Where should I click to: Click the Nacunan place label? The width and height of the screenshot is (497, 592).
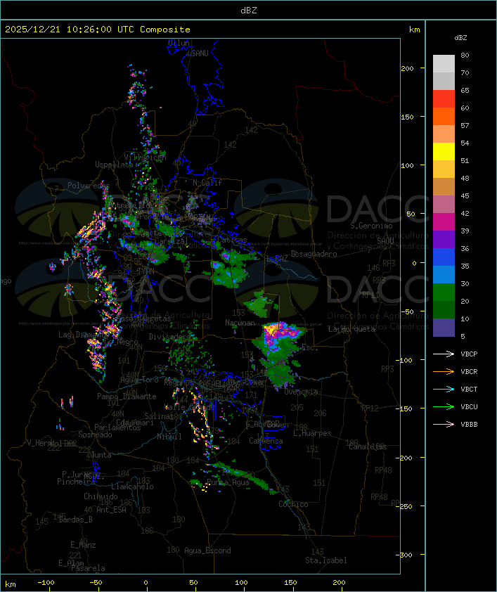pyautogui.click(x=240, y=323)
